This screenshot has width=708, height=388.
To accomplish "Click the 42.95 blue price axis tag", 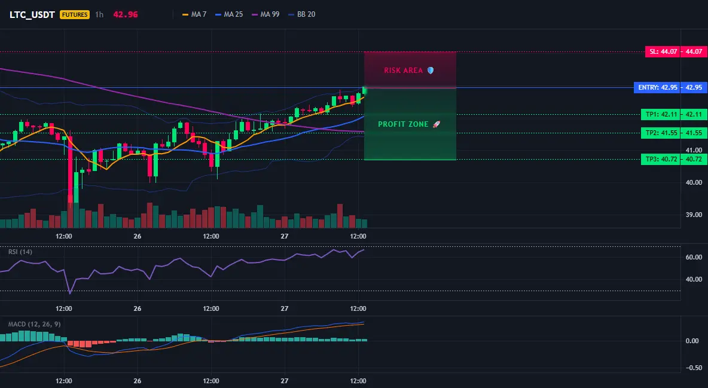I will 694,87.
